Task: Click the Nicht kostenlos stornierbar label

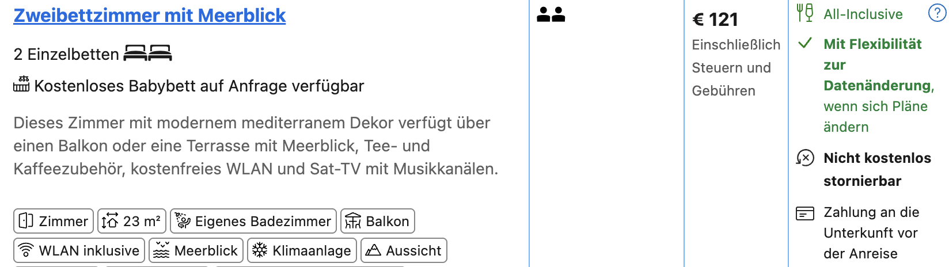Action: pos(877,169)
